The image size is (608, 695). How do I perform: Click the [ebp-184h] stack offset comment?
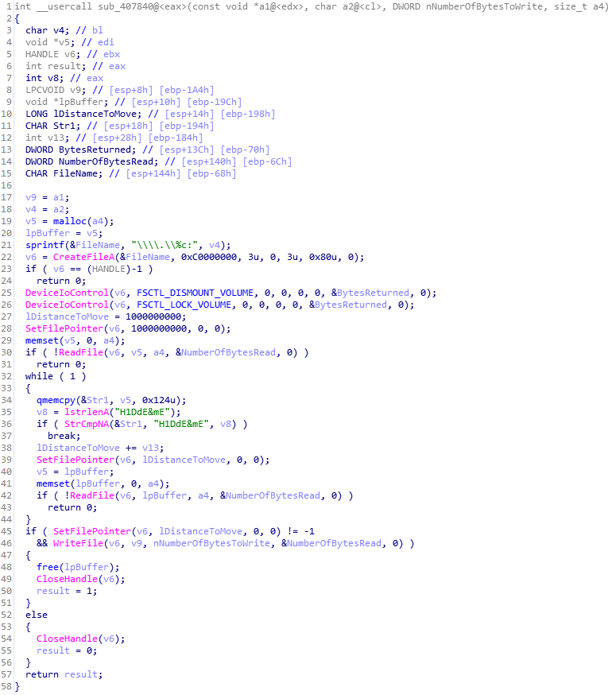point(176,138)
